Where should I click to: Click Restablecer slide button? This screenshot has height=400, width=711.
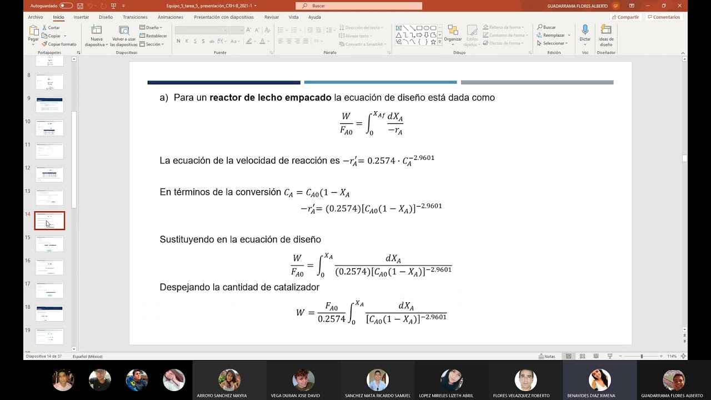click(x=153, y=36)
